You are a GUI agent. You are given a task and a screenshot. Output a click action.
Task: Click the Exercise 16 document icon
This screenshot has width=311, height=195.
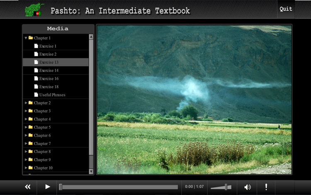[36, 78]
